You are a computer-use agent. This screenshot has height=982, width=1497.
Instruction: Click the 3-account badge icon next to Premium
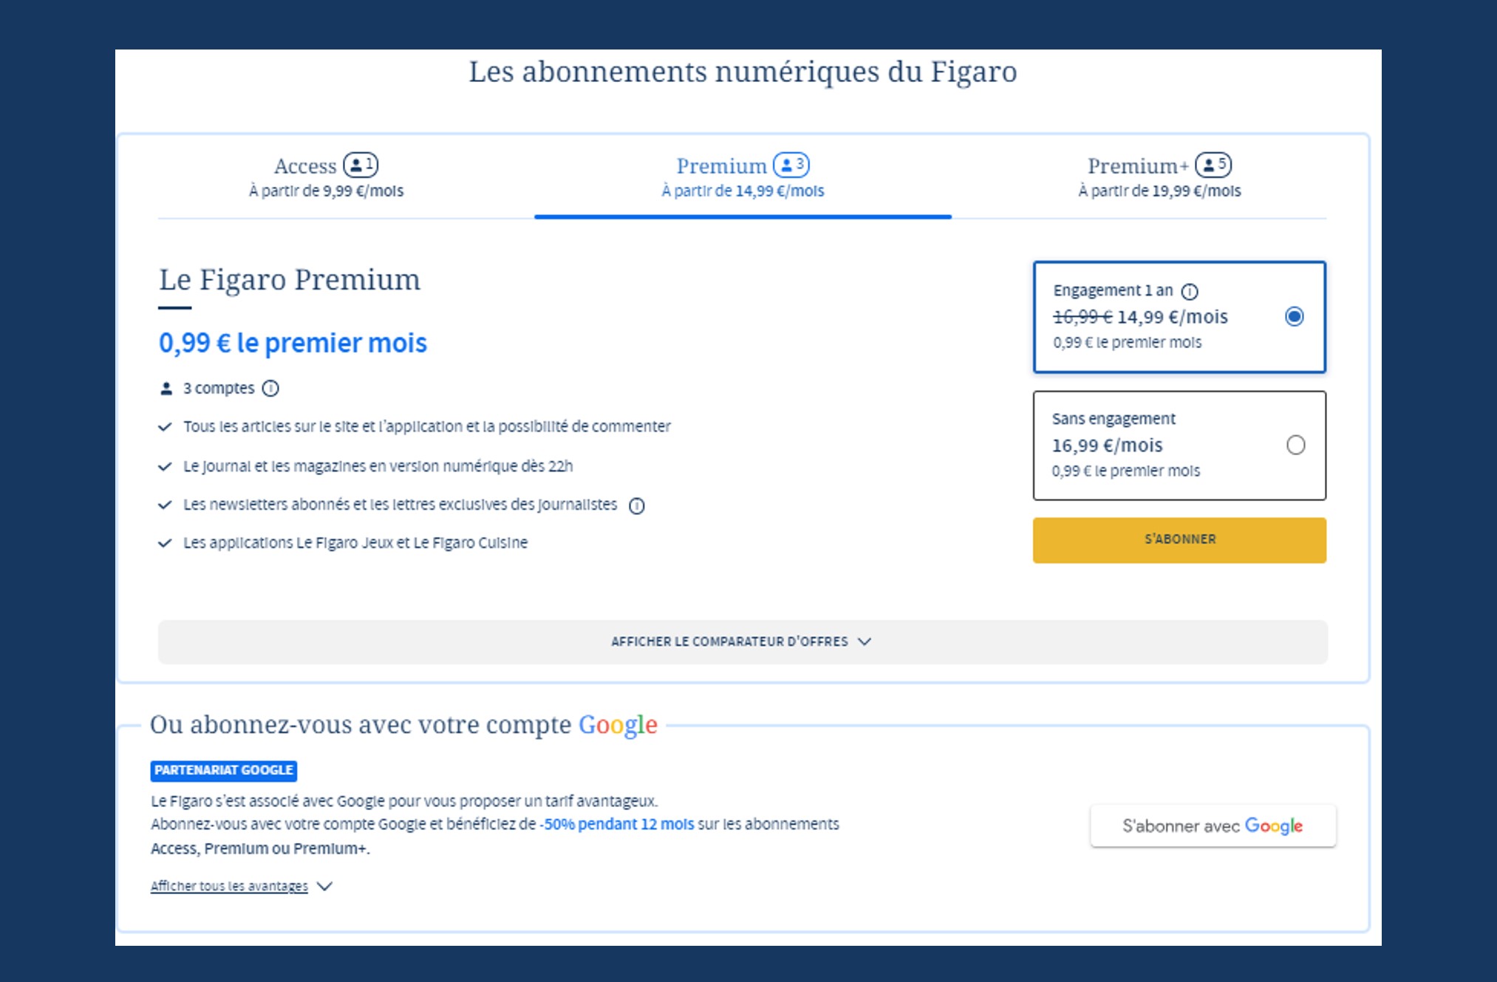(791, 165)
